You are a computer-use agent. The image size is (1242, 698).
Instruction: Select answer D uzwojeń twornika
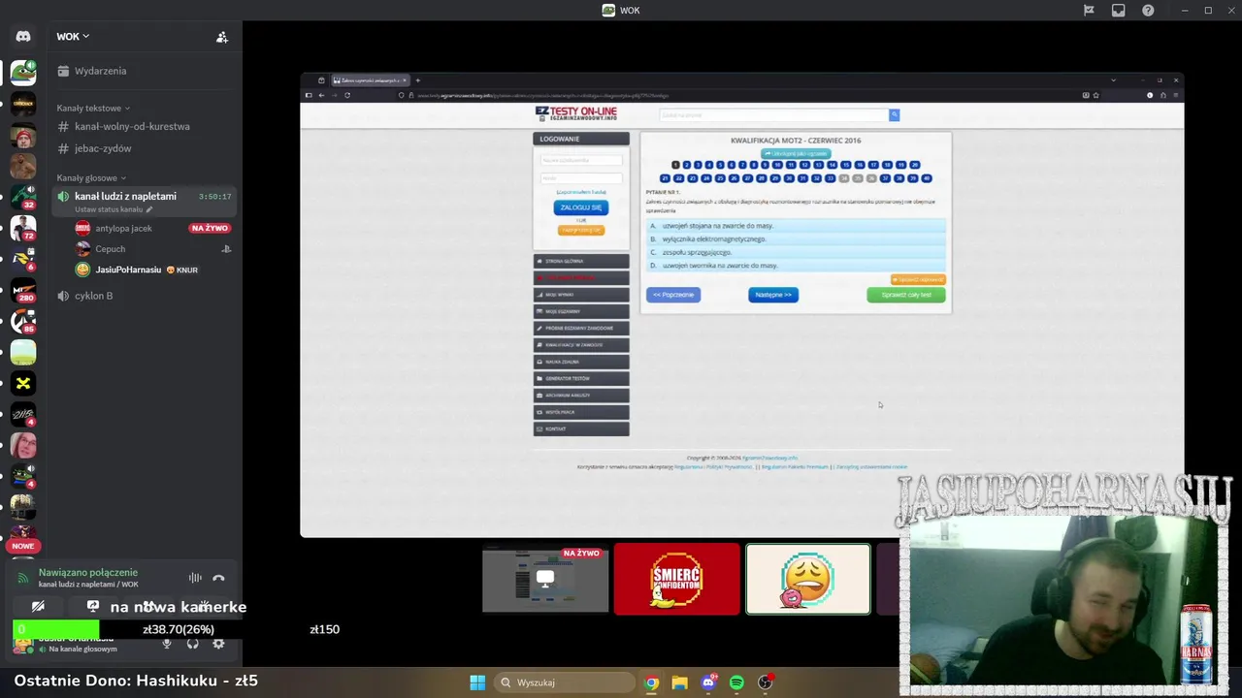796,266
